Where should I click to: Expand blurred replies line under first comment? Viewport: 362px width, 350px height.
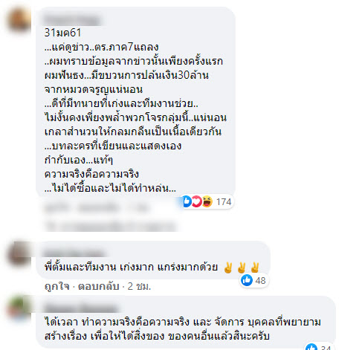(x=111, y=226)
